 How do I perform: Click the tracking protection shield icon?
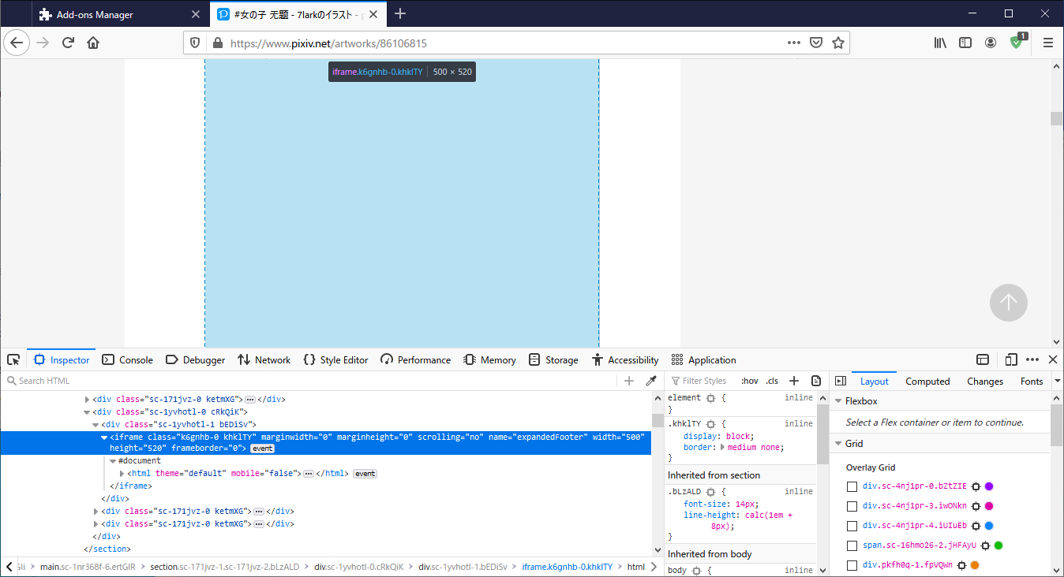tap(195, 43)
